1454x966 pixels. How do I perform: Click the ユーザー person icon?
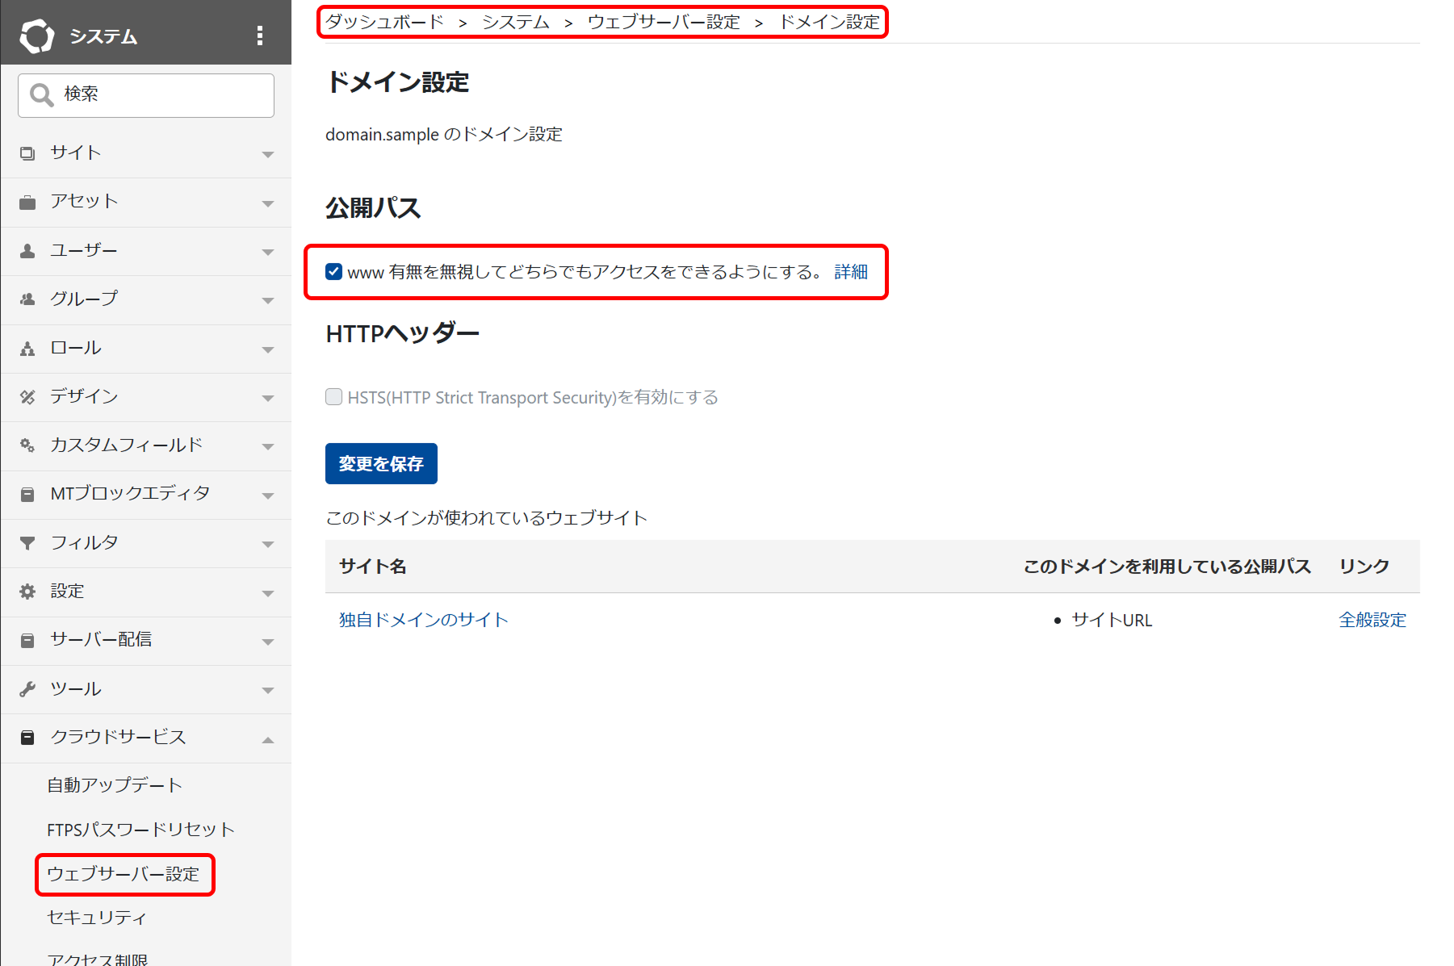27,251
